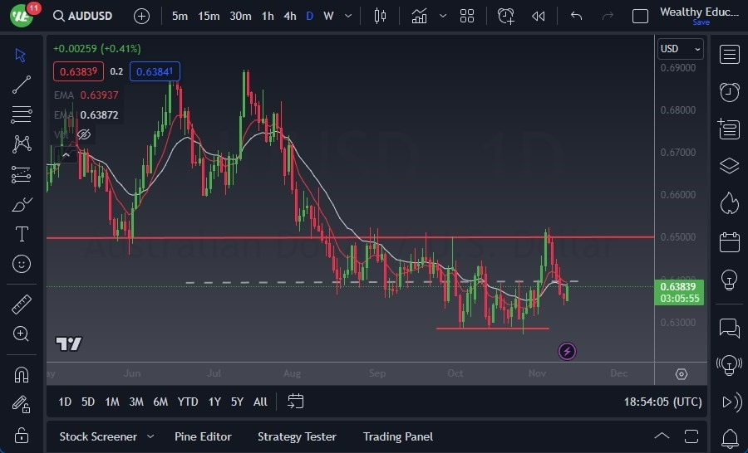
Task: Save the chart layout
Action: pyautogui.click(x=701, y=22)
